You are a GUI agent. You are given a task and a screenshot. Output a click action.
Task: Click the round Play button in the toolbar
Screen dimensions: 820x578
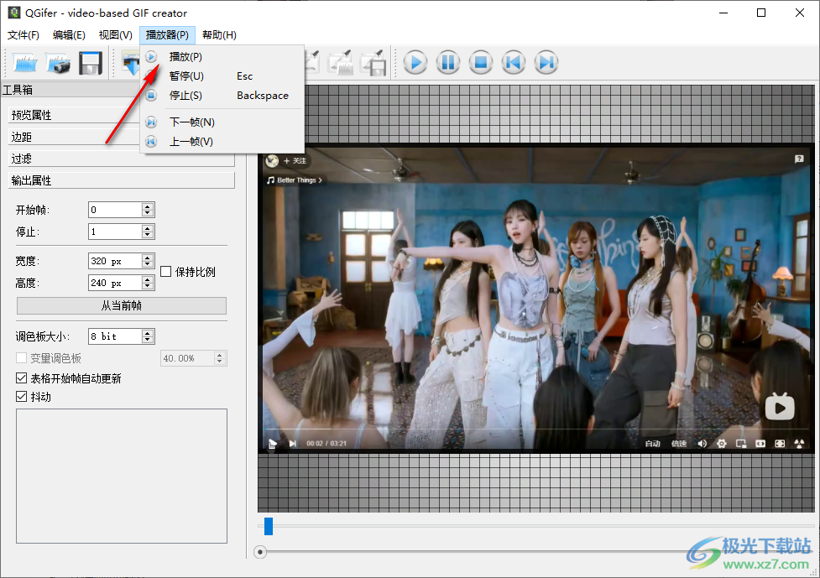point(415,63)
